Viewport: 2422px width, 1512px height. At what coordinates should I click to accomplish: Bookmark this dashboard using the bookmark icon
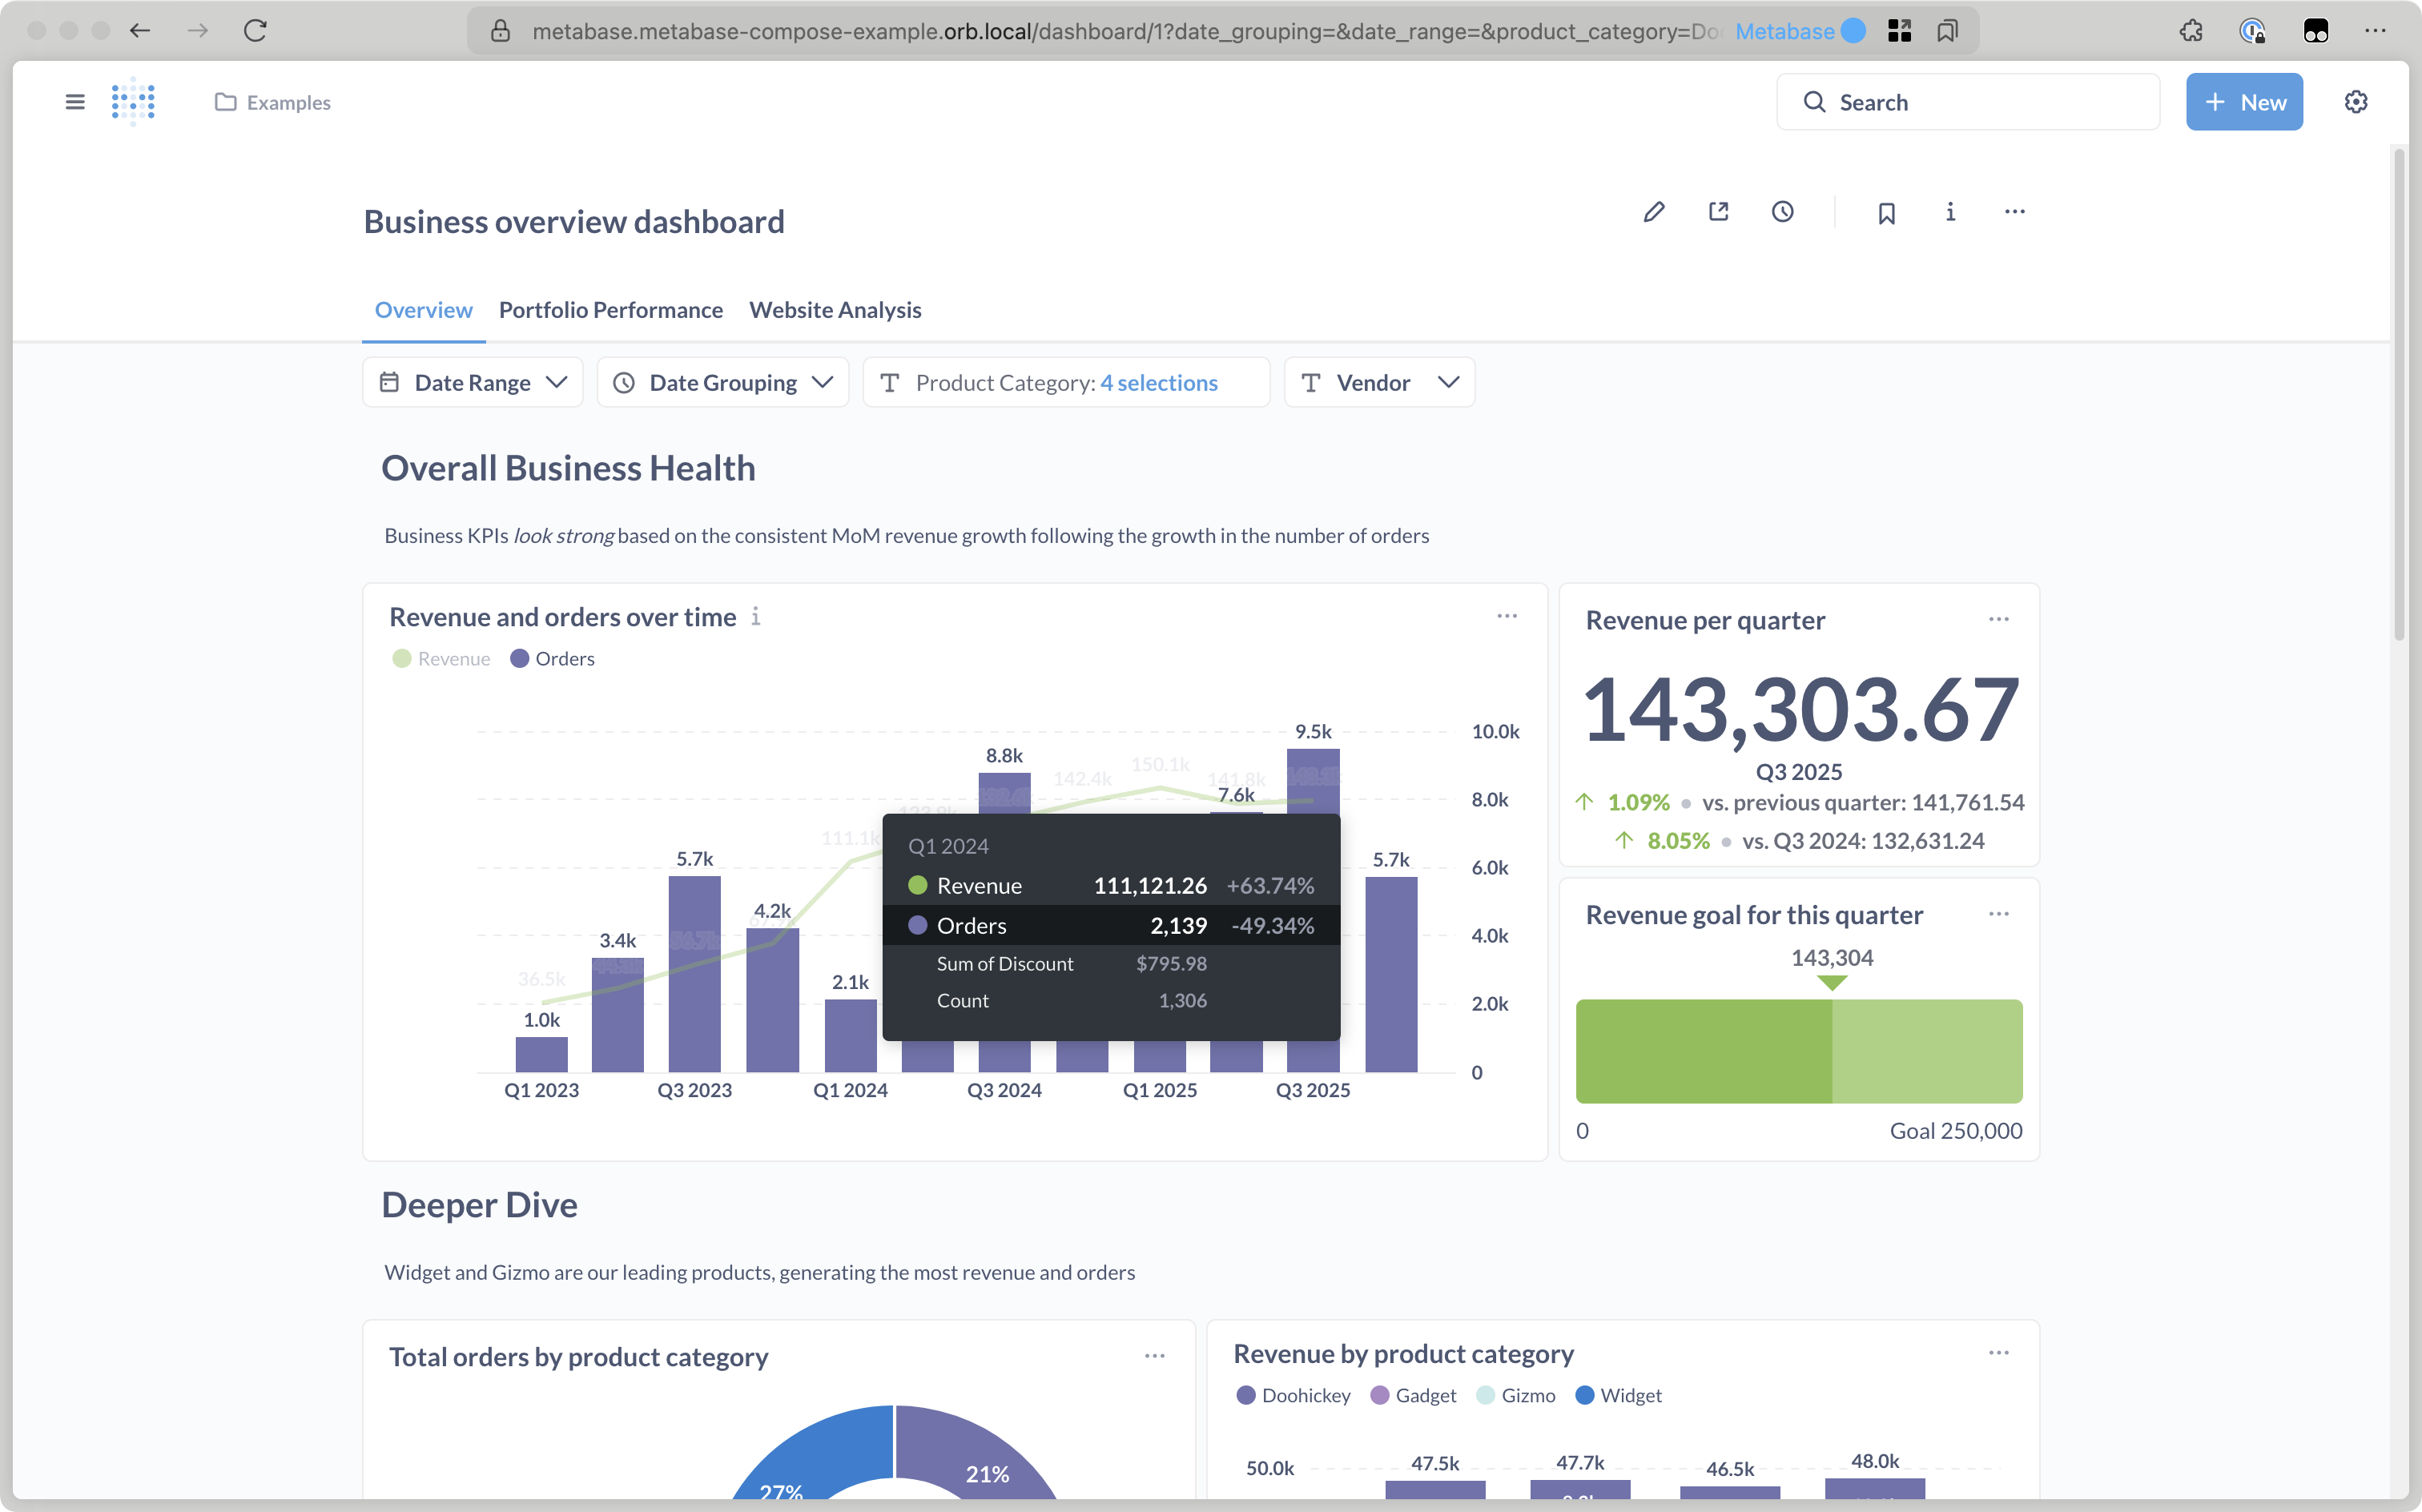coord(1886,213)
